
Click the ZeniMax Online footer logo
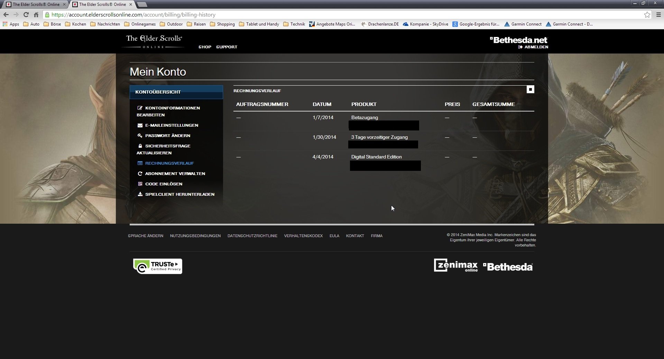click(x=456, y=265)
